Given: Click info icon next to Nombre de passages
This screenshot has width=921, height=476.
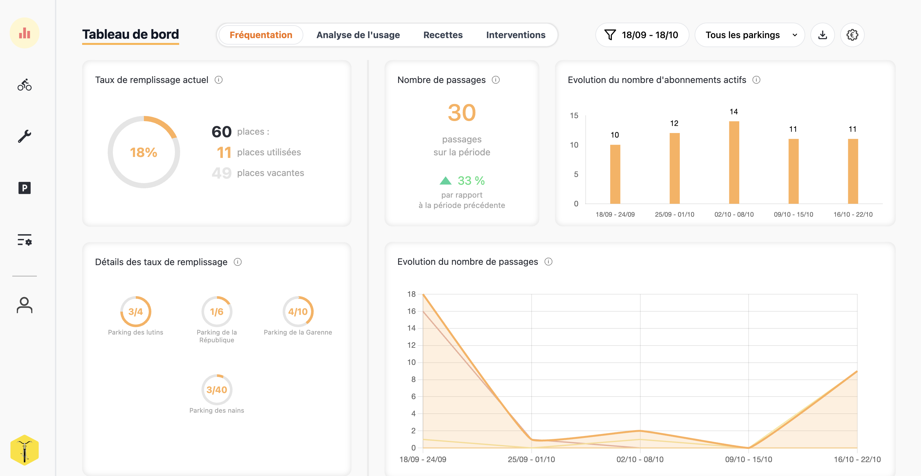Looking at the screenshot, I should [495, 80].
